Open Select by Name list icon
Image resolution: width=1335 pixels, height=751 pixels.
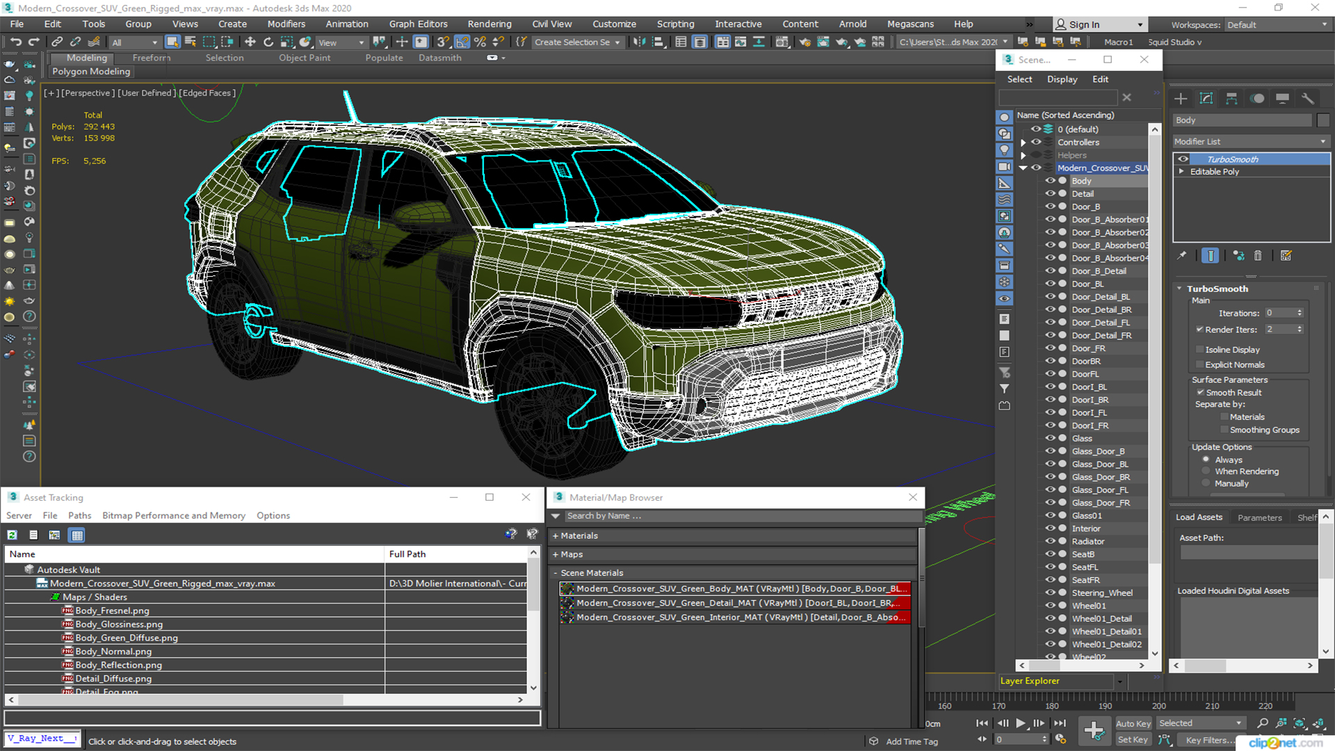tap(191, 42)
